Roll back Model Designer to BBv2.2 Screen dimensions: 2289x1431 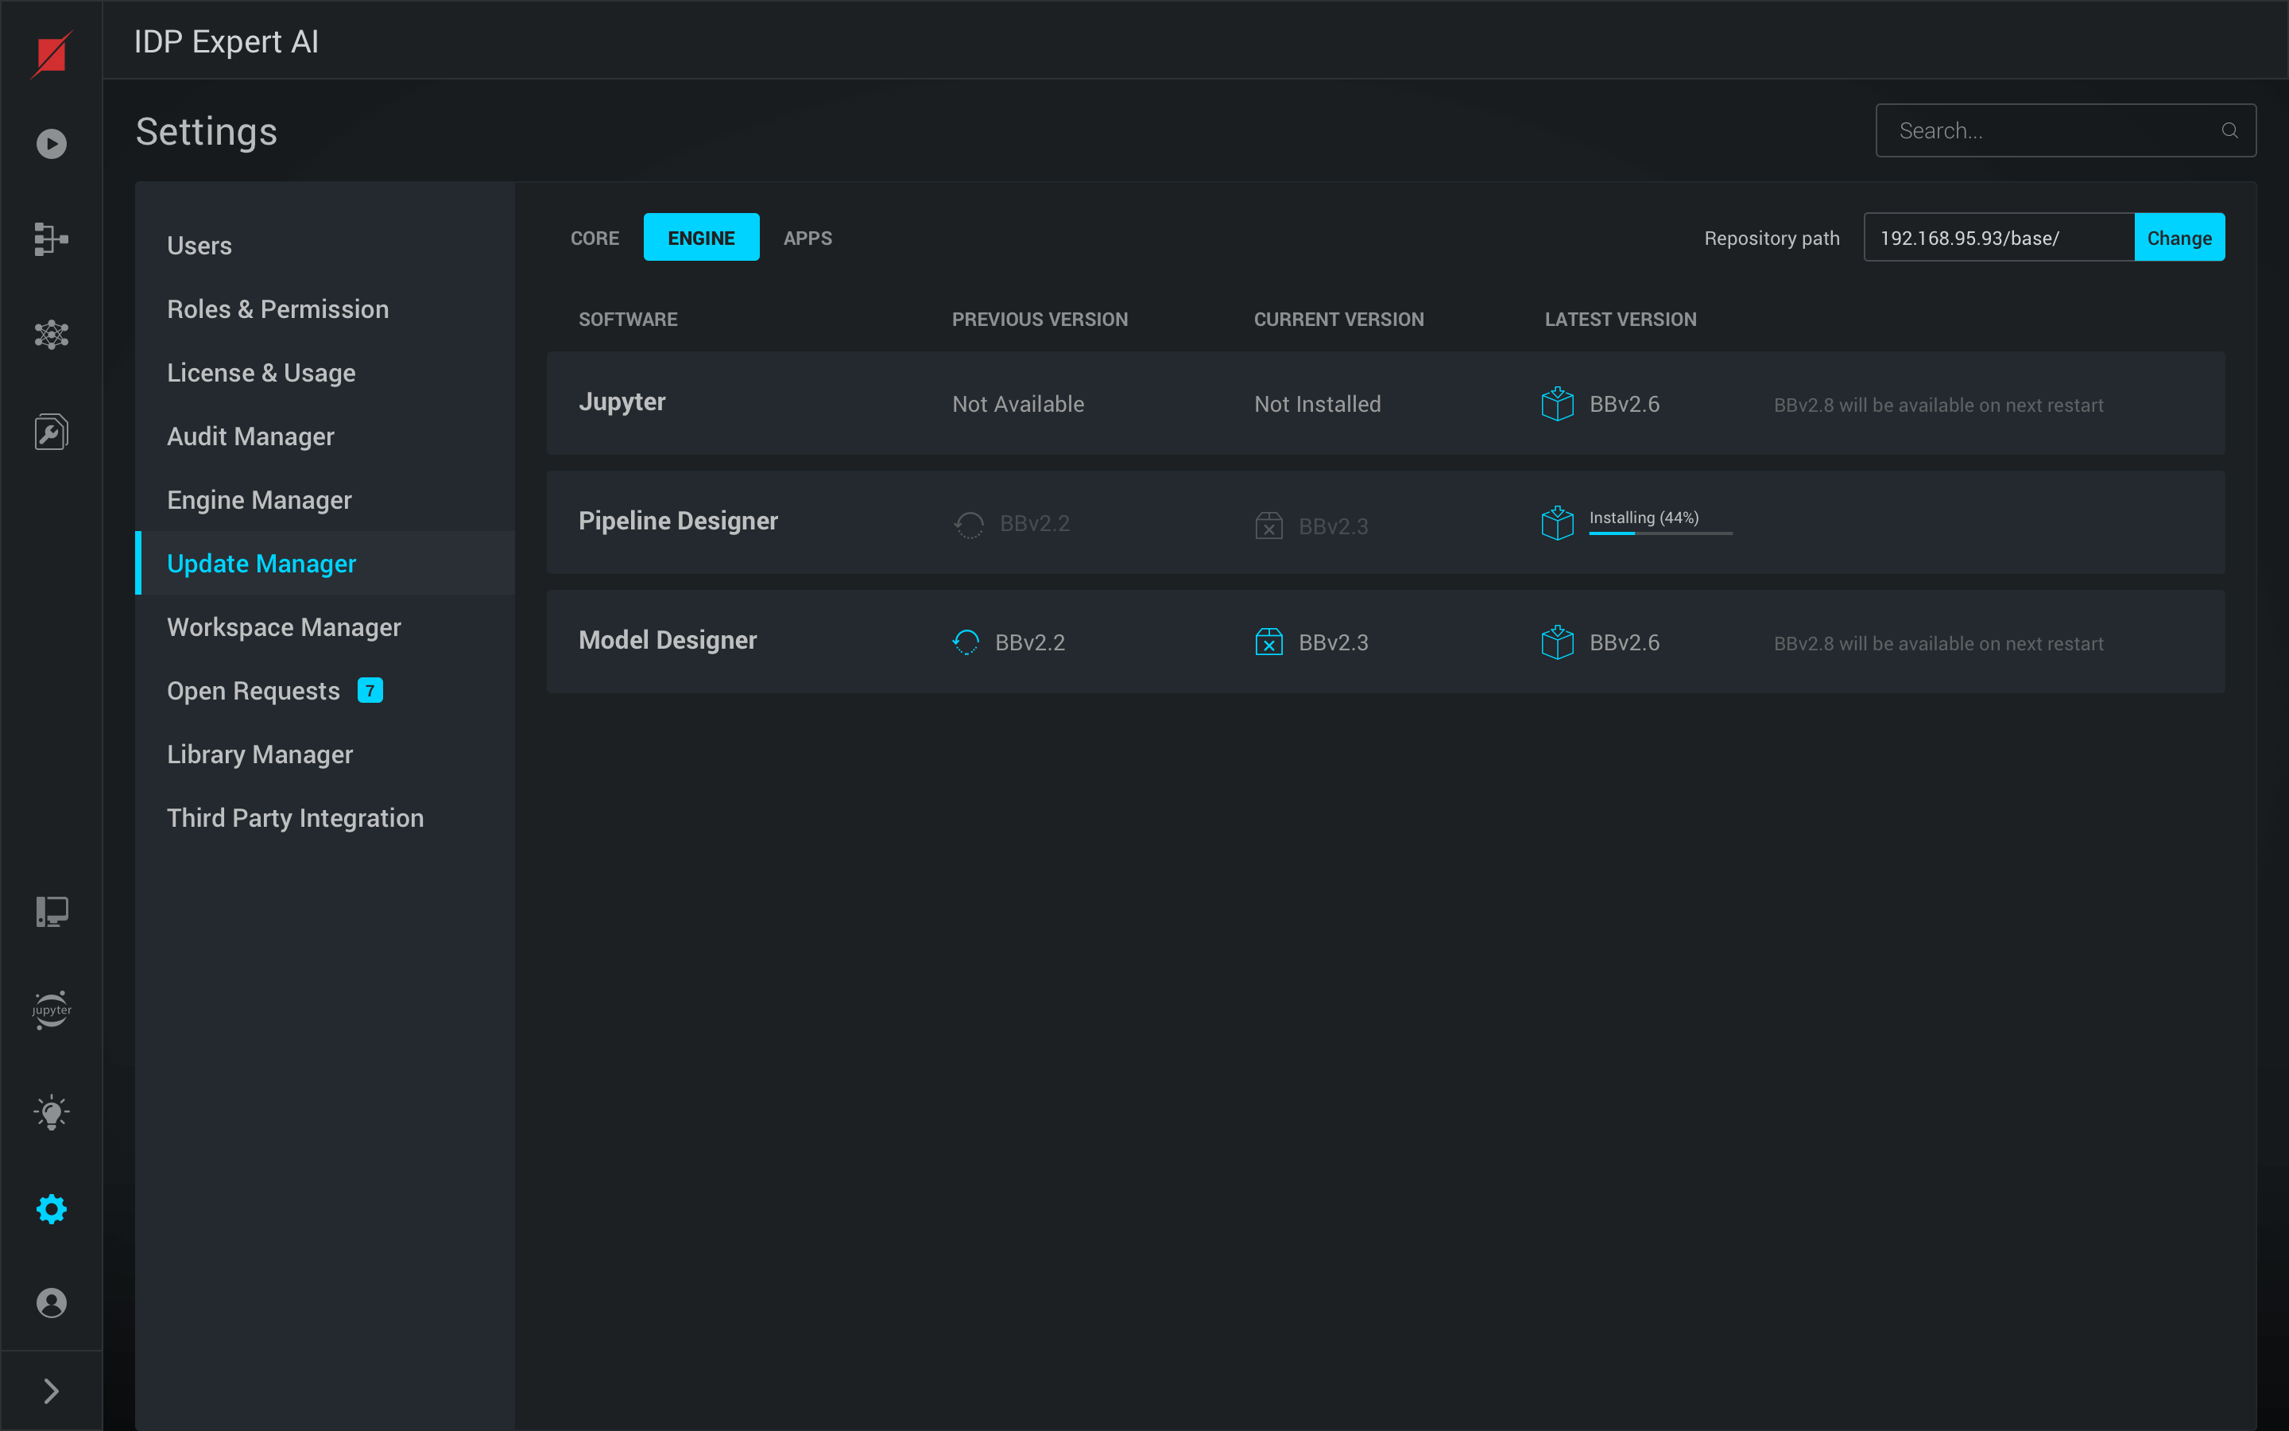tap(966, 642)
